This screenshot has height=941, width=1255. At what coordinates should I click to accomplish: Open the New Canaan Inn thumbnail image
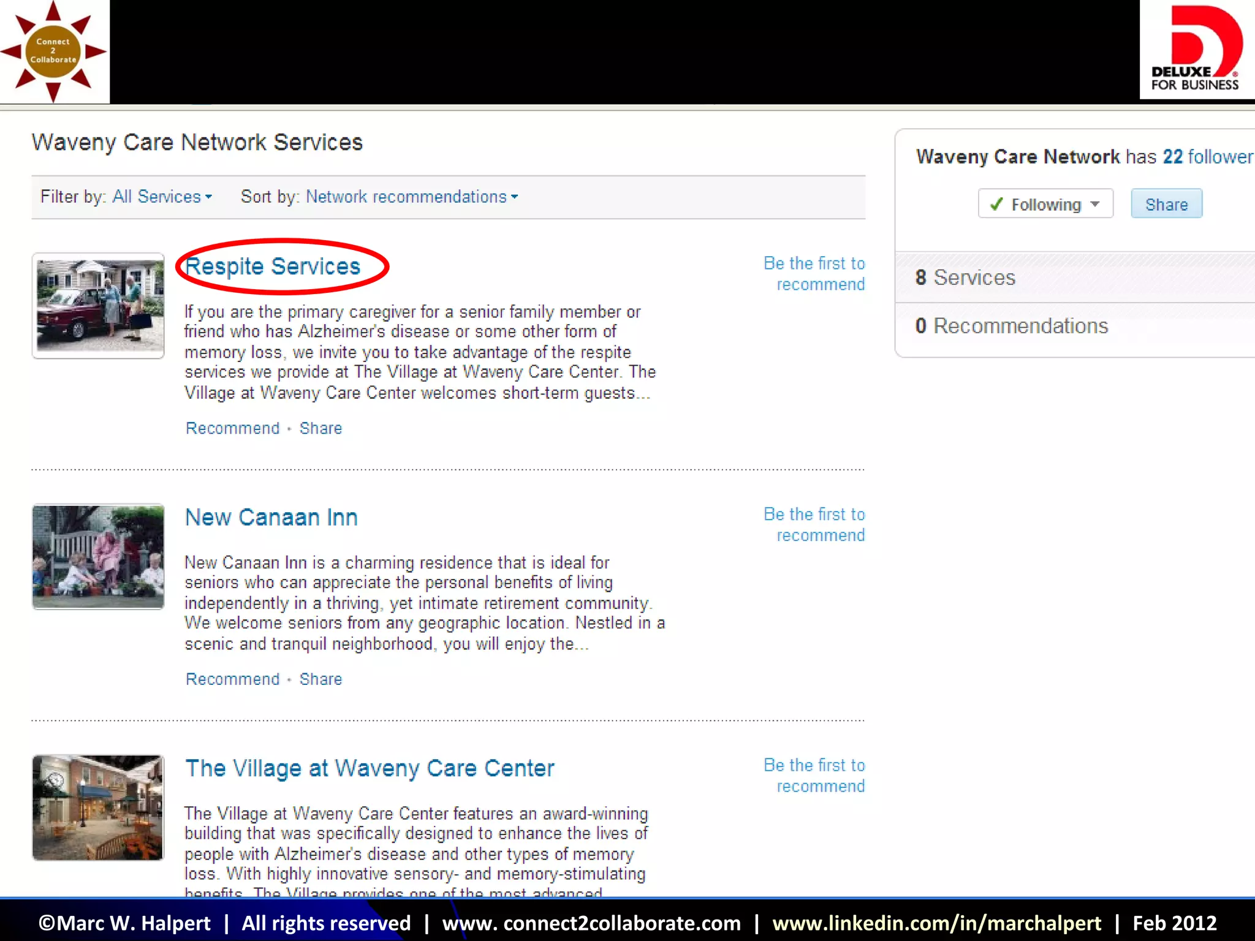98,556
